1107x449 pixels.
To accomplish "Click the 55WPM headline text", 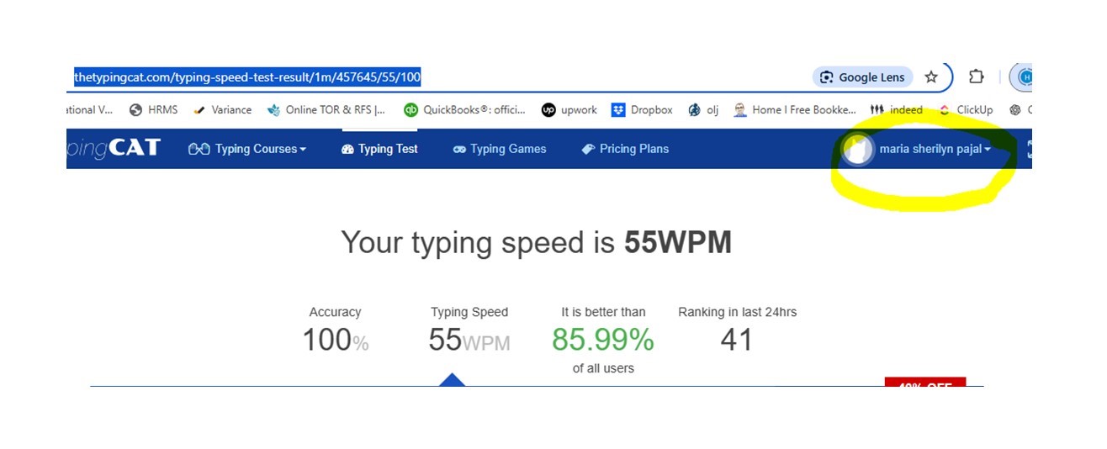I will [x=678, y=243].
